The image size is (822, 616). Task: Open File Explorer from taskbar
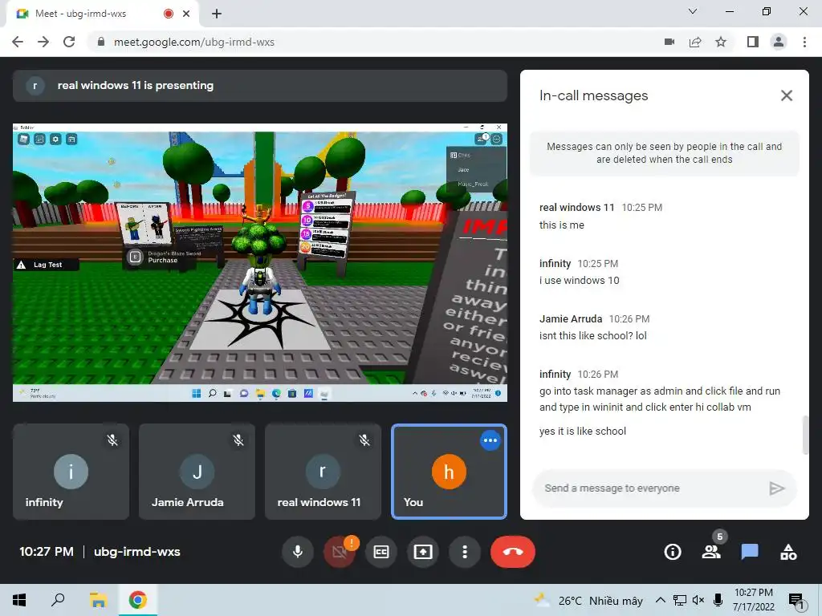[x=98, y=600]
